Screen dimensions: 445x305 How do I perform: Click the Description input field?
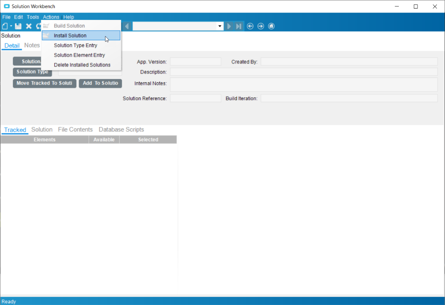coord(304,72)
